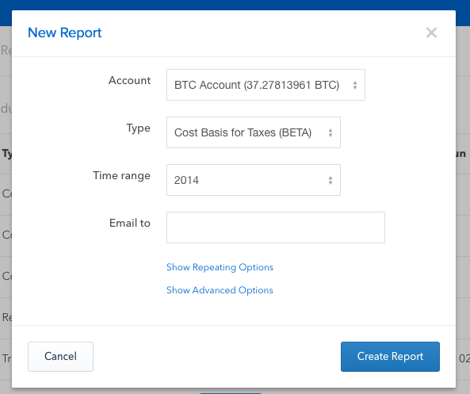Image resolution: width=470 pixels, height=394 pixels.
Task: Click the Create Report button
Action: pyautogui.click(x=390, y=357)
